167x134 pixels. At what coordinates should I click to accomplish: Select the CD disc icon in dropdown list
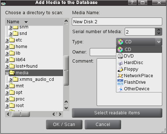pos(120,50)
